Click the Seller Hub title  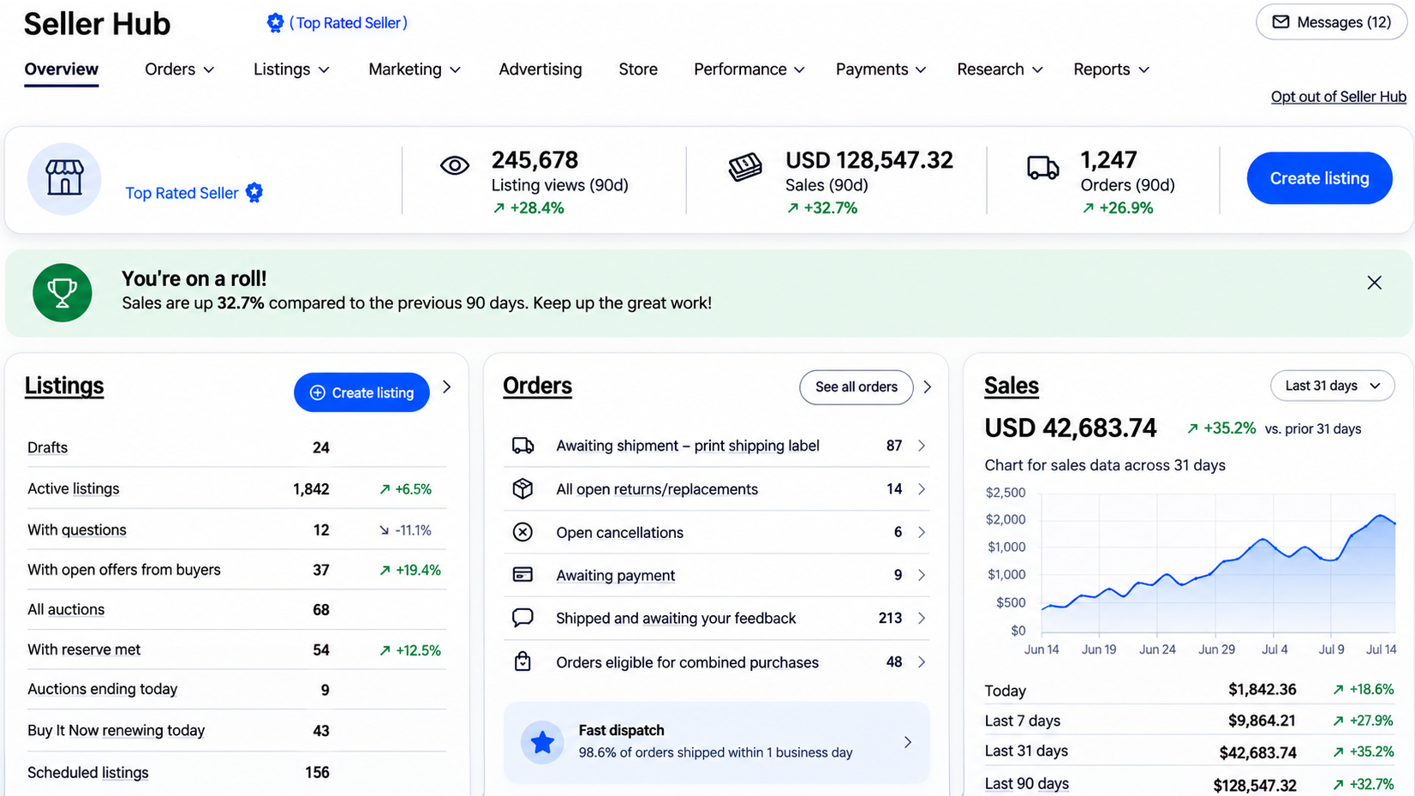[97, 24]
